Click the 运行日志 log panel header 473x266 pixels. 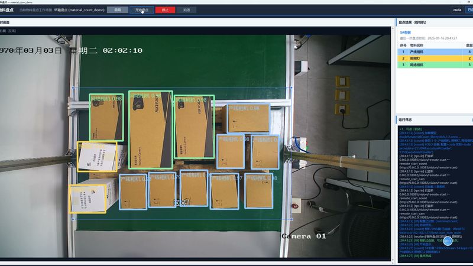tap(405, 120)
